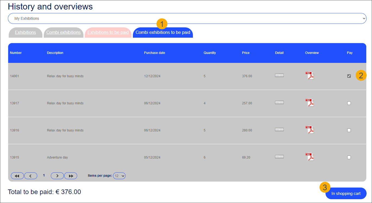Switch to the Exhibitions tab

pos(25,33)
